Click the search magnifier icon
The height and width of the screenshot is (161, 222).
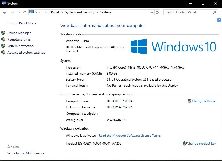(x=215, y=13)
